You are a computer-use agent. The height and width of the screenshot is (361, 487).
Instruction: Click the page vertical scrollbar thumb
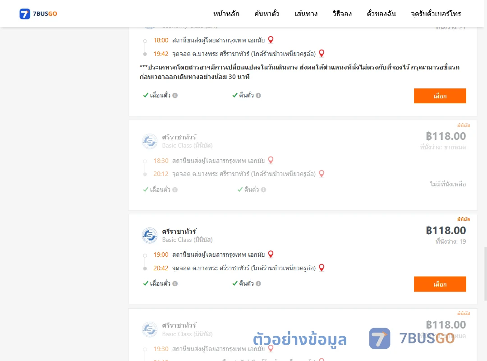486,274
